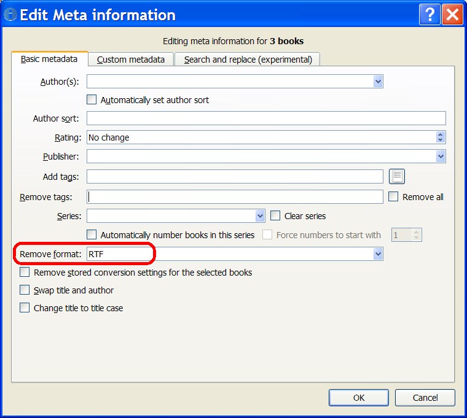Image resolution: width=467 pixels, height=418 pixels.
Task: Click the Cancel button
Action: [x=425, y=398]
